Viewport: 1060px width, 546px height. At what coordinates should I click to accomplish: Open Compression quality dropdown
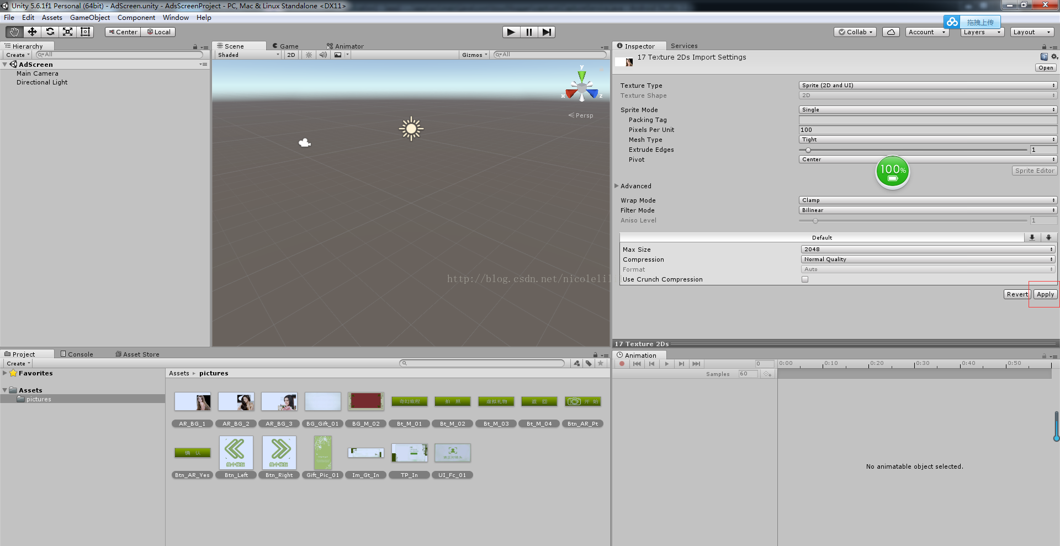coord(928,259)
